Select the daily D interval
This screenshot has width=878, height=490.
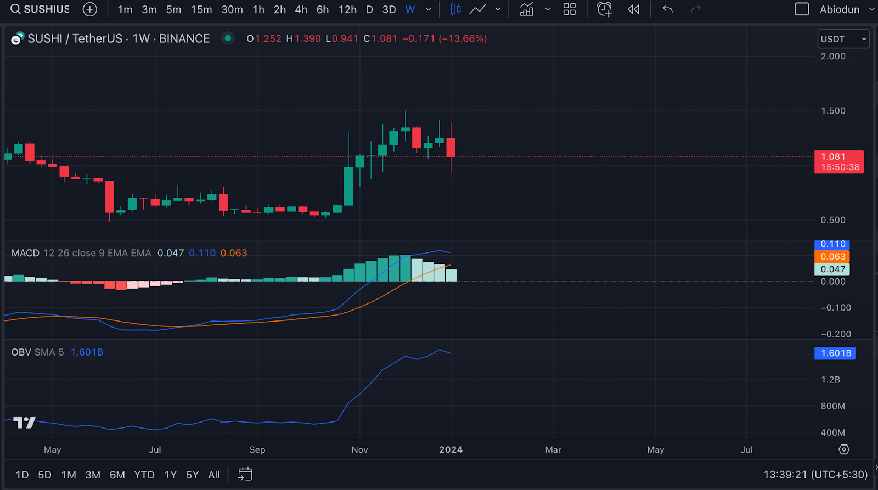[x=369, y=9]
